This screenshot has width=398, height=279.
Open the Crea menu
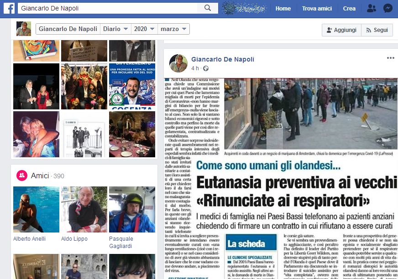point(349,8)
